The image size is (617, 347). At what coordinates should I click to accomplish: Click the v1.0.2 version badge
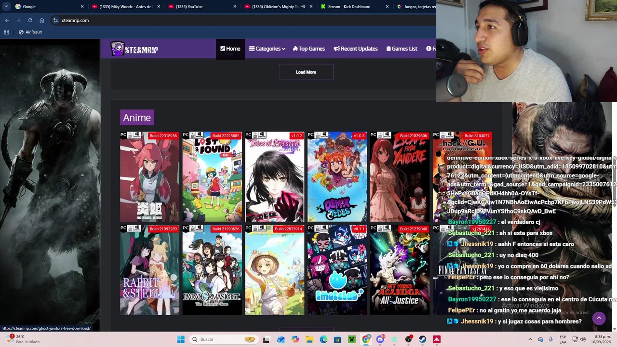(x=296, y=136)
